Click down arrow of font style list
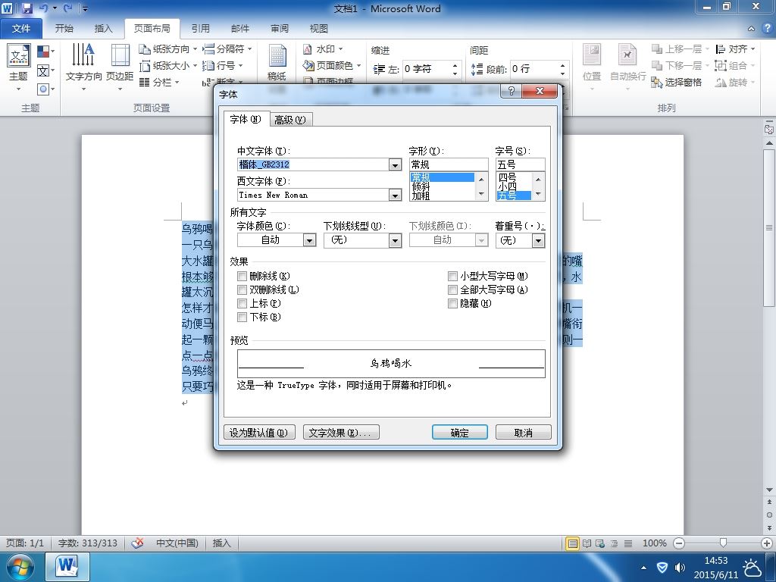Screen dimensions: 776x582 481,194
